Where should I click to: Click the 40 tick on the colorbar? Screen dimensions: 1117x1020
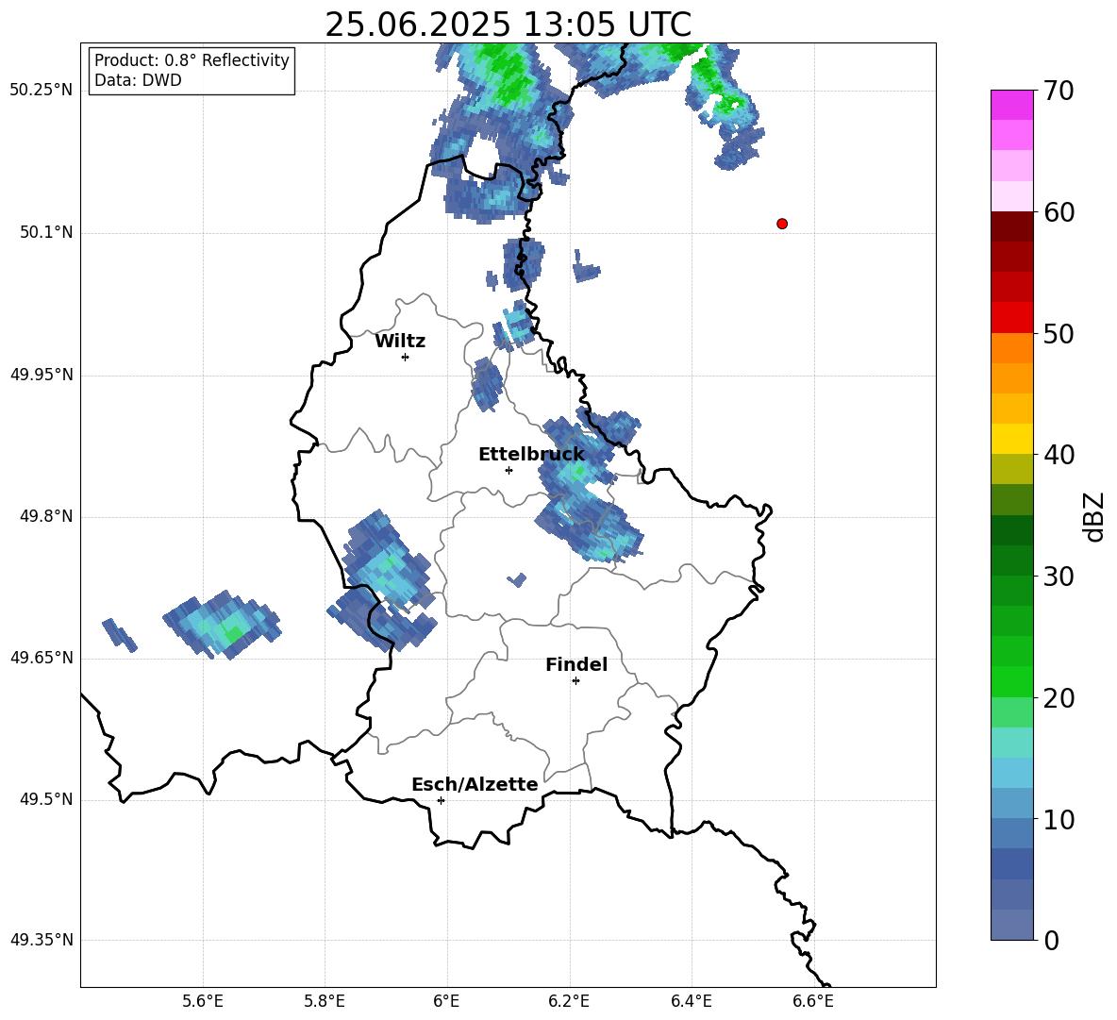pyautogui.click(x=1058, y=455)
